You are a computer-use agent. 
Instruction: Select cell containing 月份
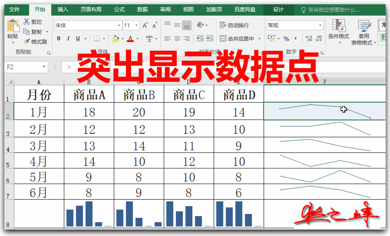click(39, 94)
